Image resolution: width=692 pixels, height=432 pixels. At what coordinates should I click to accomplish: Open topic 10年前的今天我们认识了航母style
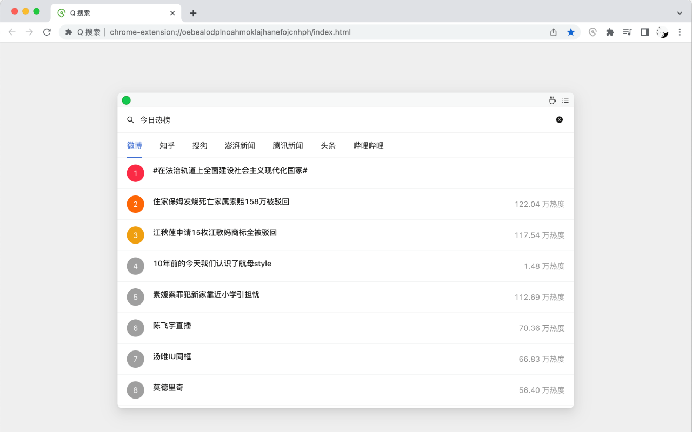212,264
